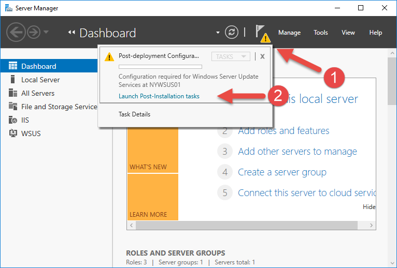Click step number 4 circle
Image resolution: width=397 pixels, height=268 pixels.
(225, 172)
